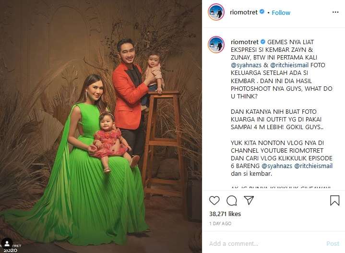This screenshot has height=253, width=345.
Task: Save post with bookmark icon
Action: coord(334,200)
